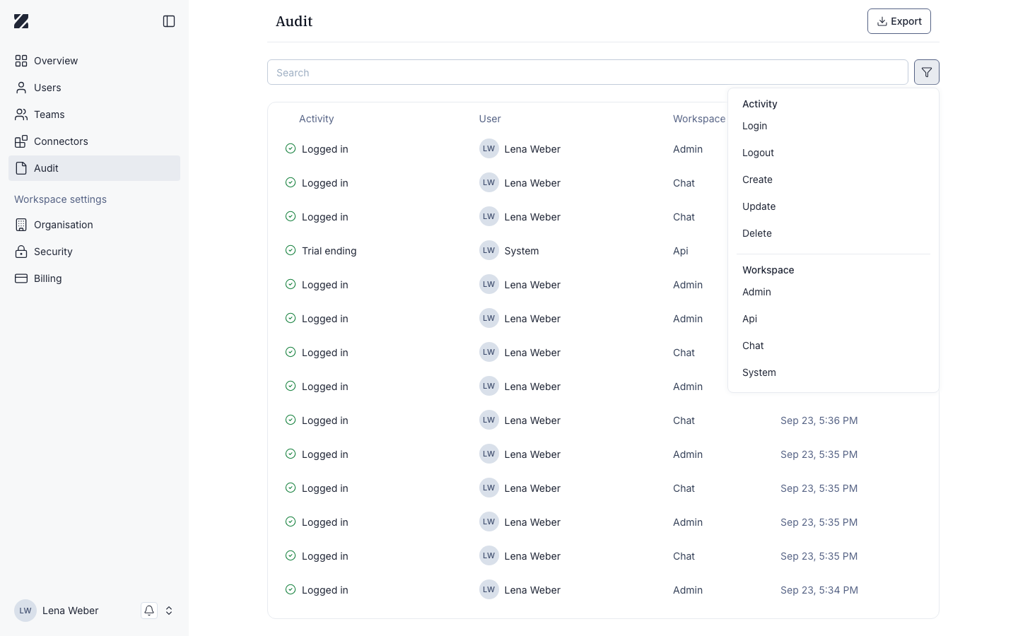Click the Api workspace cell

(681, 251)
